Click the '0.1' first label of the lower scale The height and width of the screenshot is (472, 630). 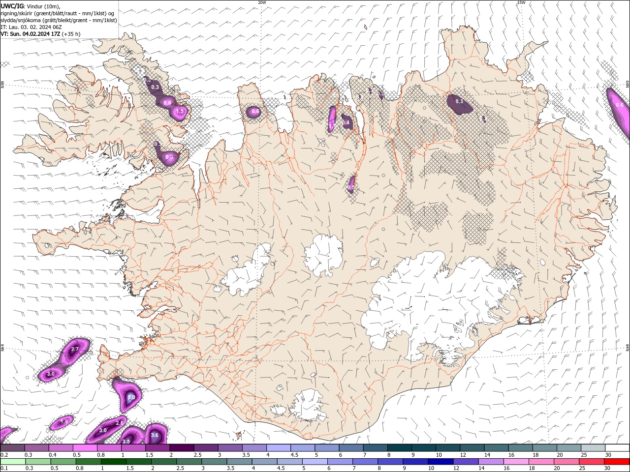point(4,469)
